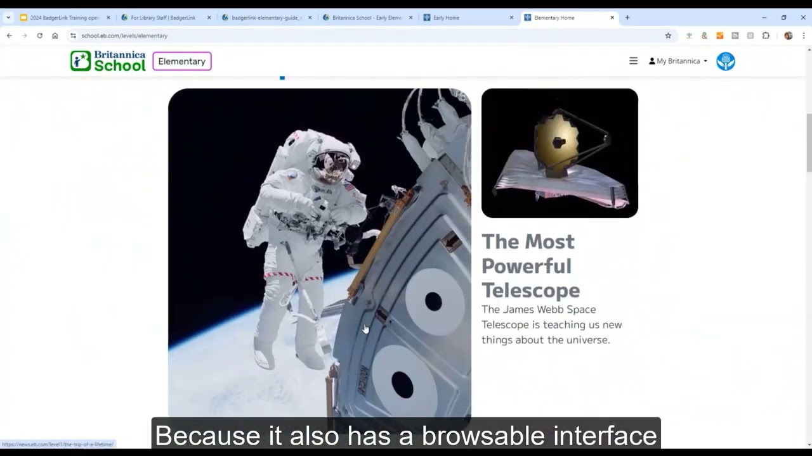Close the Elementary Home tab
This screenshot has height=456, width=812.
(612, 18)
